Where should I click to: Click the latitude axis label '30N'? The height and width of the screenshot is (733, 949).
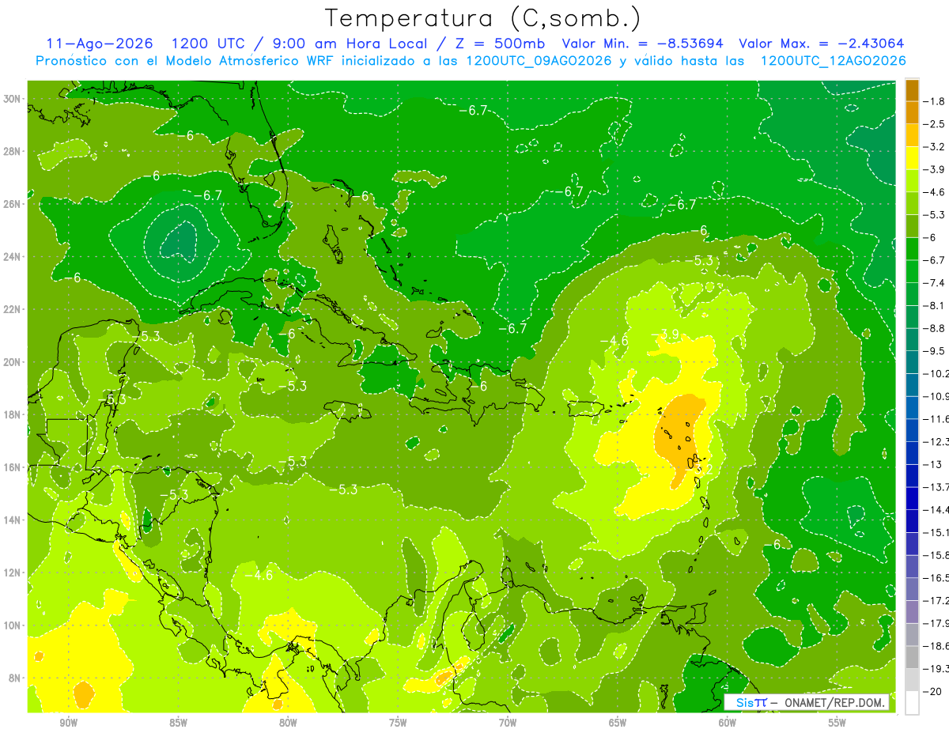13,99
